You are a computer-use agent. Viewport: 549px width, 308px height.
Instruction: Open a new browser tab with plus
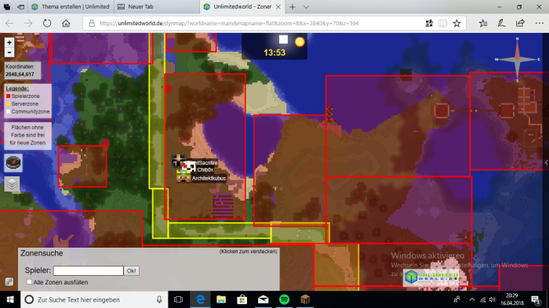(x=293, y=6)
